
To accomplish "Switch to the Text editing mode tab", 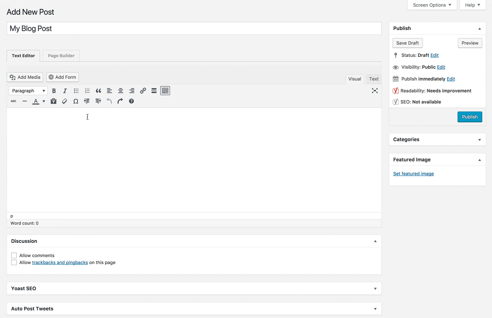I will click(373, 79).
